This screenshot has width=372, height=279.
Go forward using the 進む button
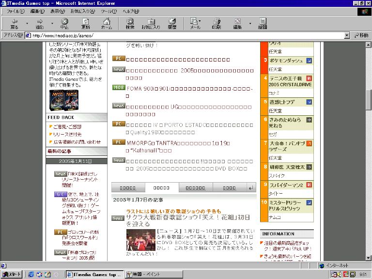(x=40, y=24)
